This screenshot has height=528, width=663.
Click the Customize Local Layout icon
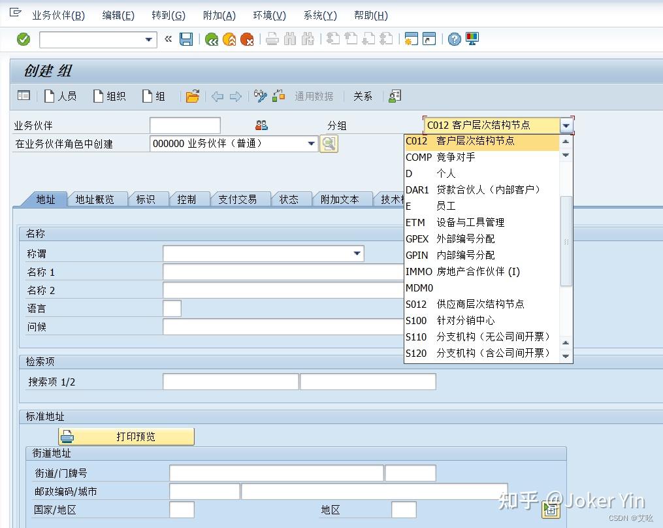pyautogui.click(x=472, y=39)
